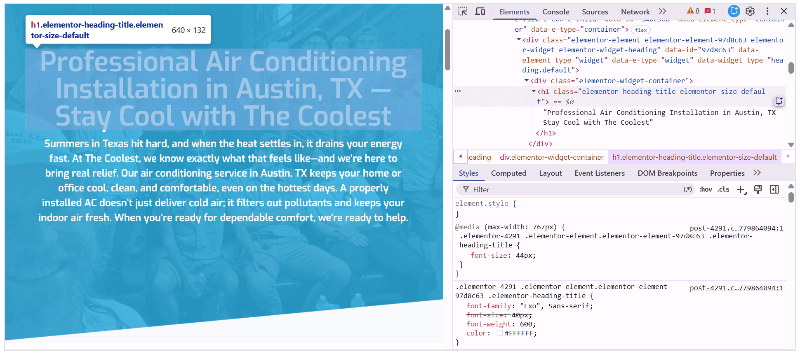Switch to the Computed pane tab
Screen dimensions: 800x354
(508, 173)
